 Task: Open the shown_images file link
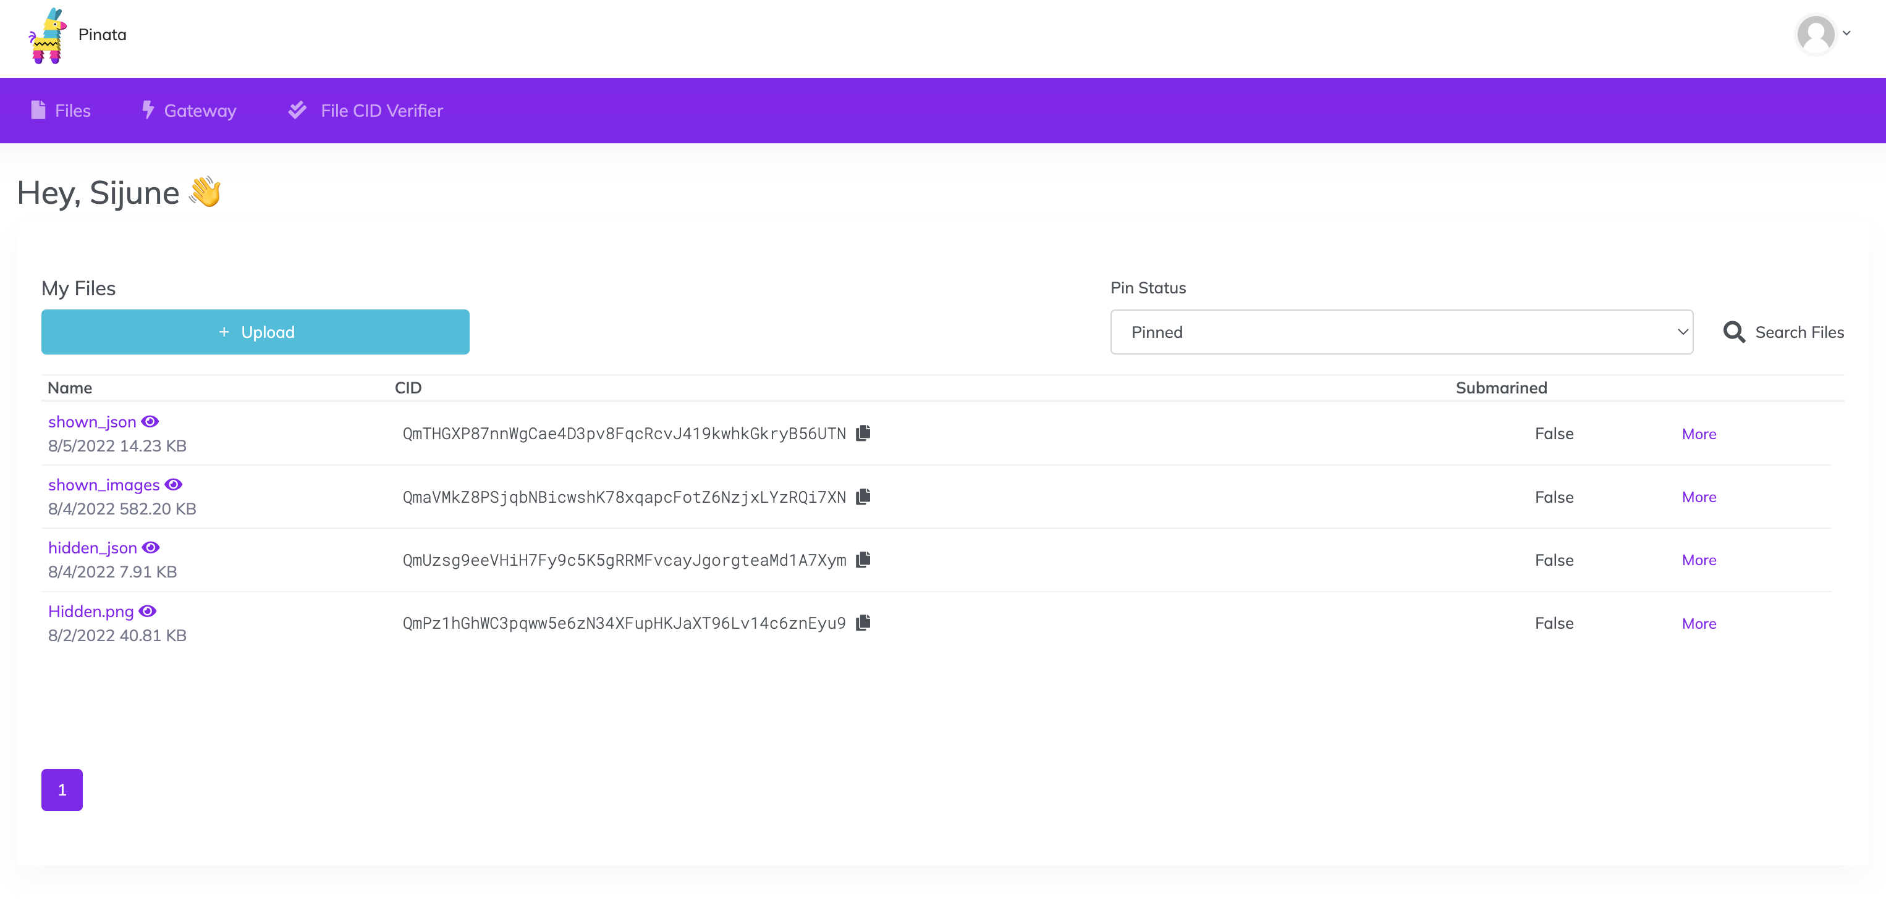click(x=103, y=484)
